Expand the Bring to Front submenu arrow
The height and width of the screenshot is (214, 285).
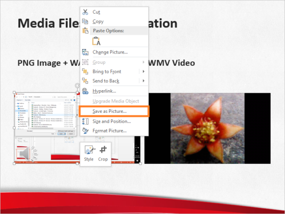tap(143, 72)
